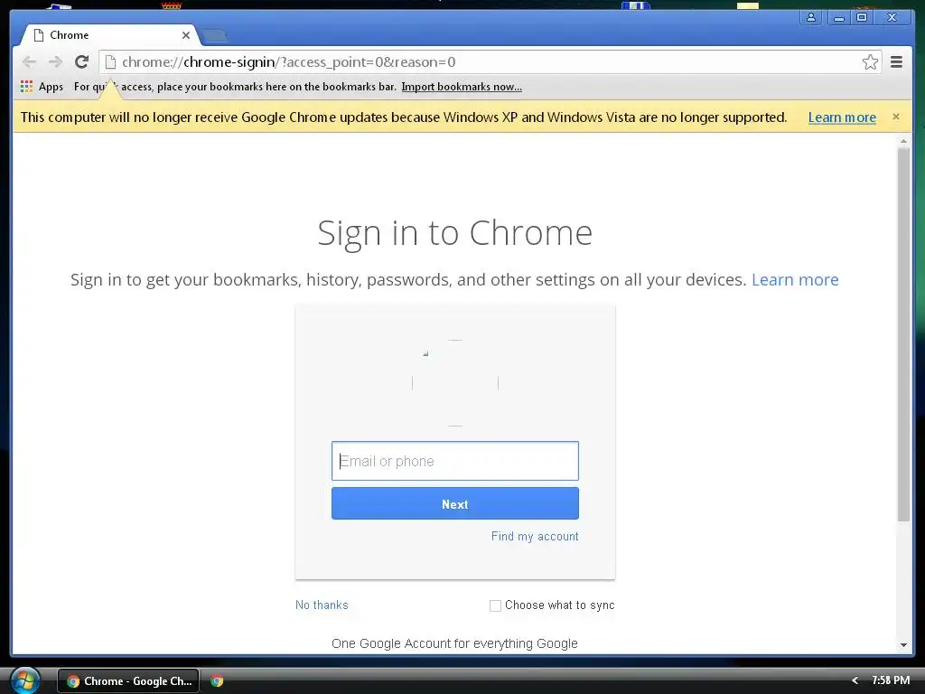Enable Choose what to sync checkbox
The width and height of the screenshot is (925, 694).
[x=496, y=605]
